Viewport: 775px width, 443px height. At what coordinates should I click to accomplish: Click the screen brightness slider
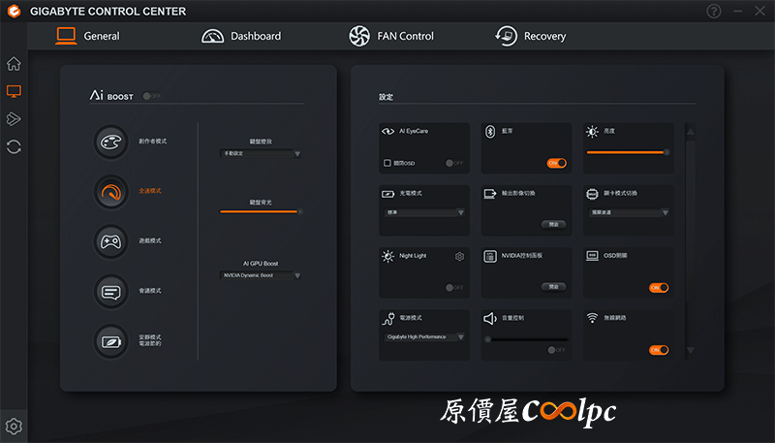(x=628, y=152)
